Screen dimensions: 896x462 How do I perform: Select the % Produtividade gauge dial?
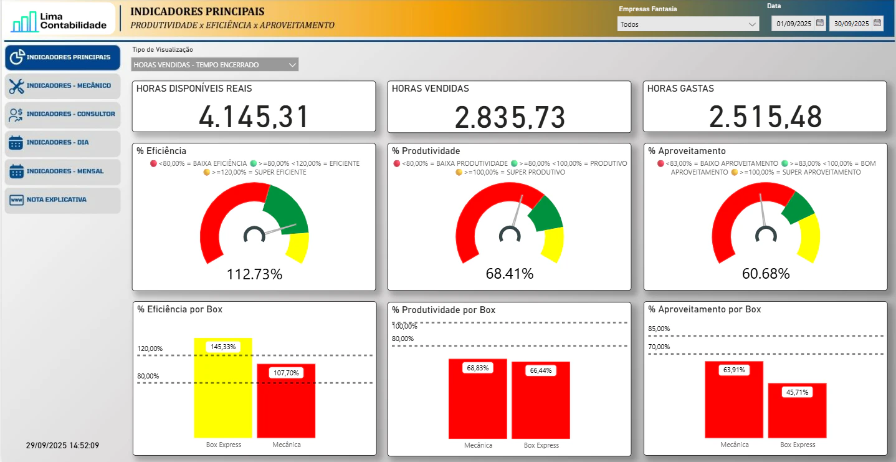click(x=510, y=222)
